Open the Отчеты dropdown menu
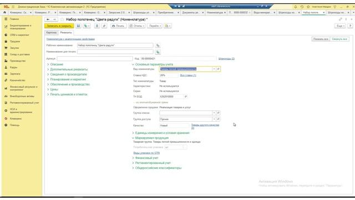Screen dimensions: 355x200 point(137,26)
